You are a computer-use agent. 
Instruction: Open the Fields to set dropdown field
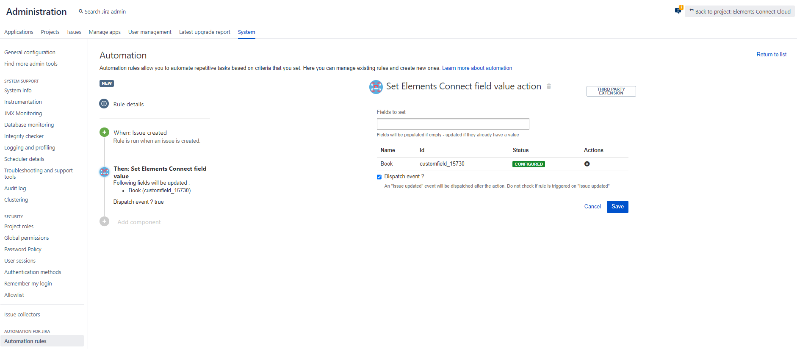[x=453, y=124]
